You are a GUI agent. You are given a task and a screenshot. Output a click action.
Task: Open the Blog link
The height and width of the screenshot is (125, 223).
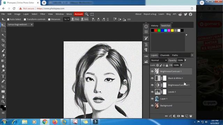(168, 14)
